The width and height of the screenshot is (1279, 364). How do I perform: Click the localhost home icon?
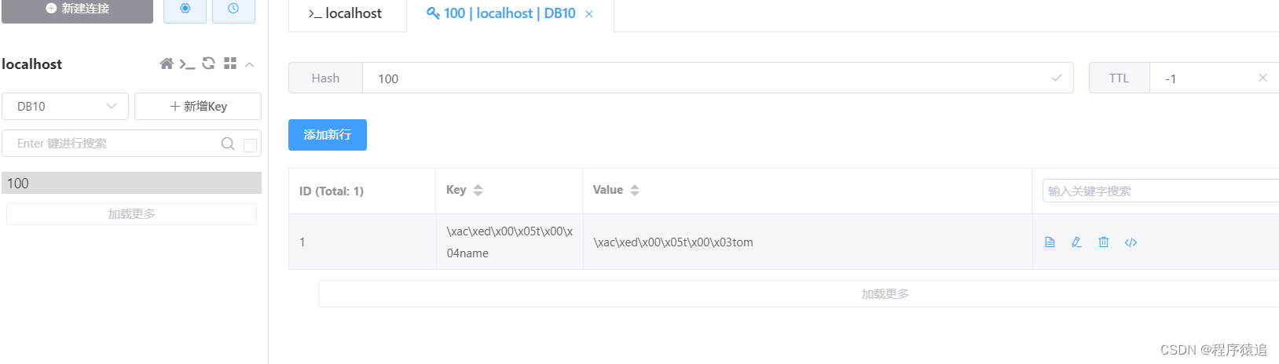coord(167,64)
